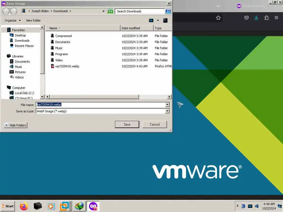Click the Compressed folder icon
The height and width of the screenshot is (212, 283).
coord(52,36)
